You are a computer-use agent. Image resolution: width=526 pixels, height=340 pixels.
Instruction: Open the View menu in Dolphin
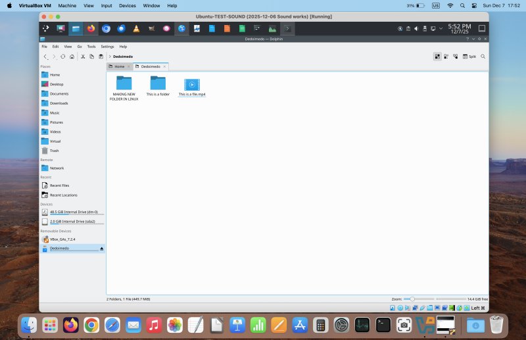click(68, 47)
